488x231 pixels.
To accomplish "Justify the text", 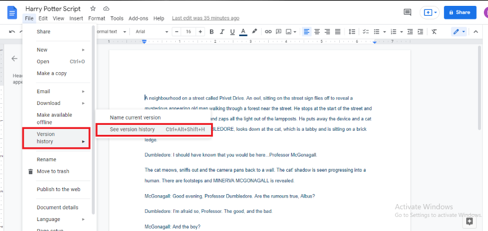I will [x=337, y=32].
